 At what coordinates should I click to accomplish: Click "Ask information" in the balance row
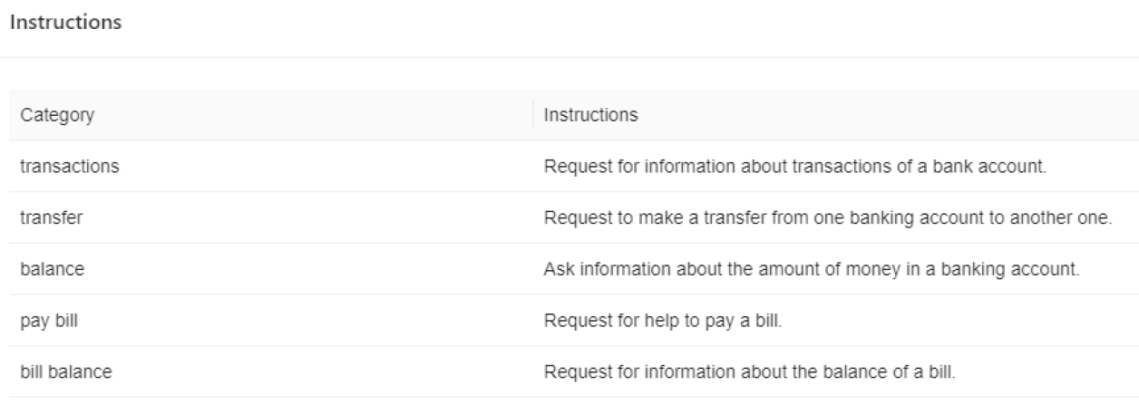tap(592, 269)
